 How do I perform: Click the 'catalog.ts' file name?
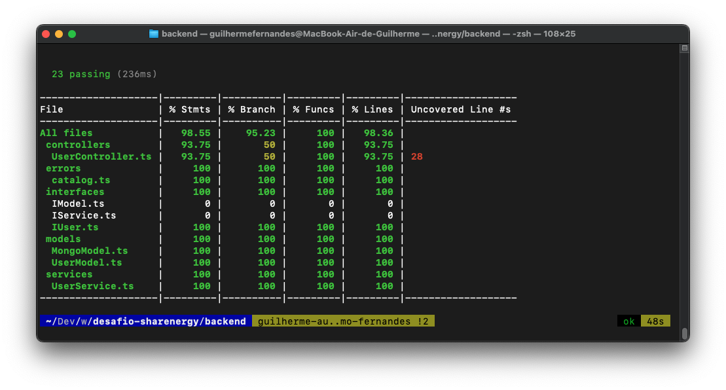coord(81,180)
